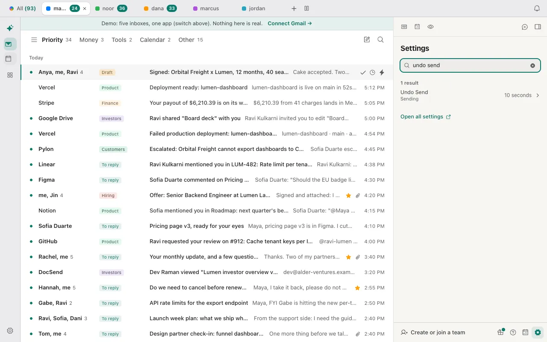Open the inbox search magnifier

380,40
